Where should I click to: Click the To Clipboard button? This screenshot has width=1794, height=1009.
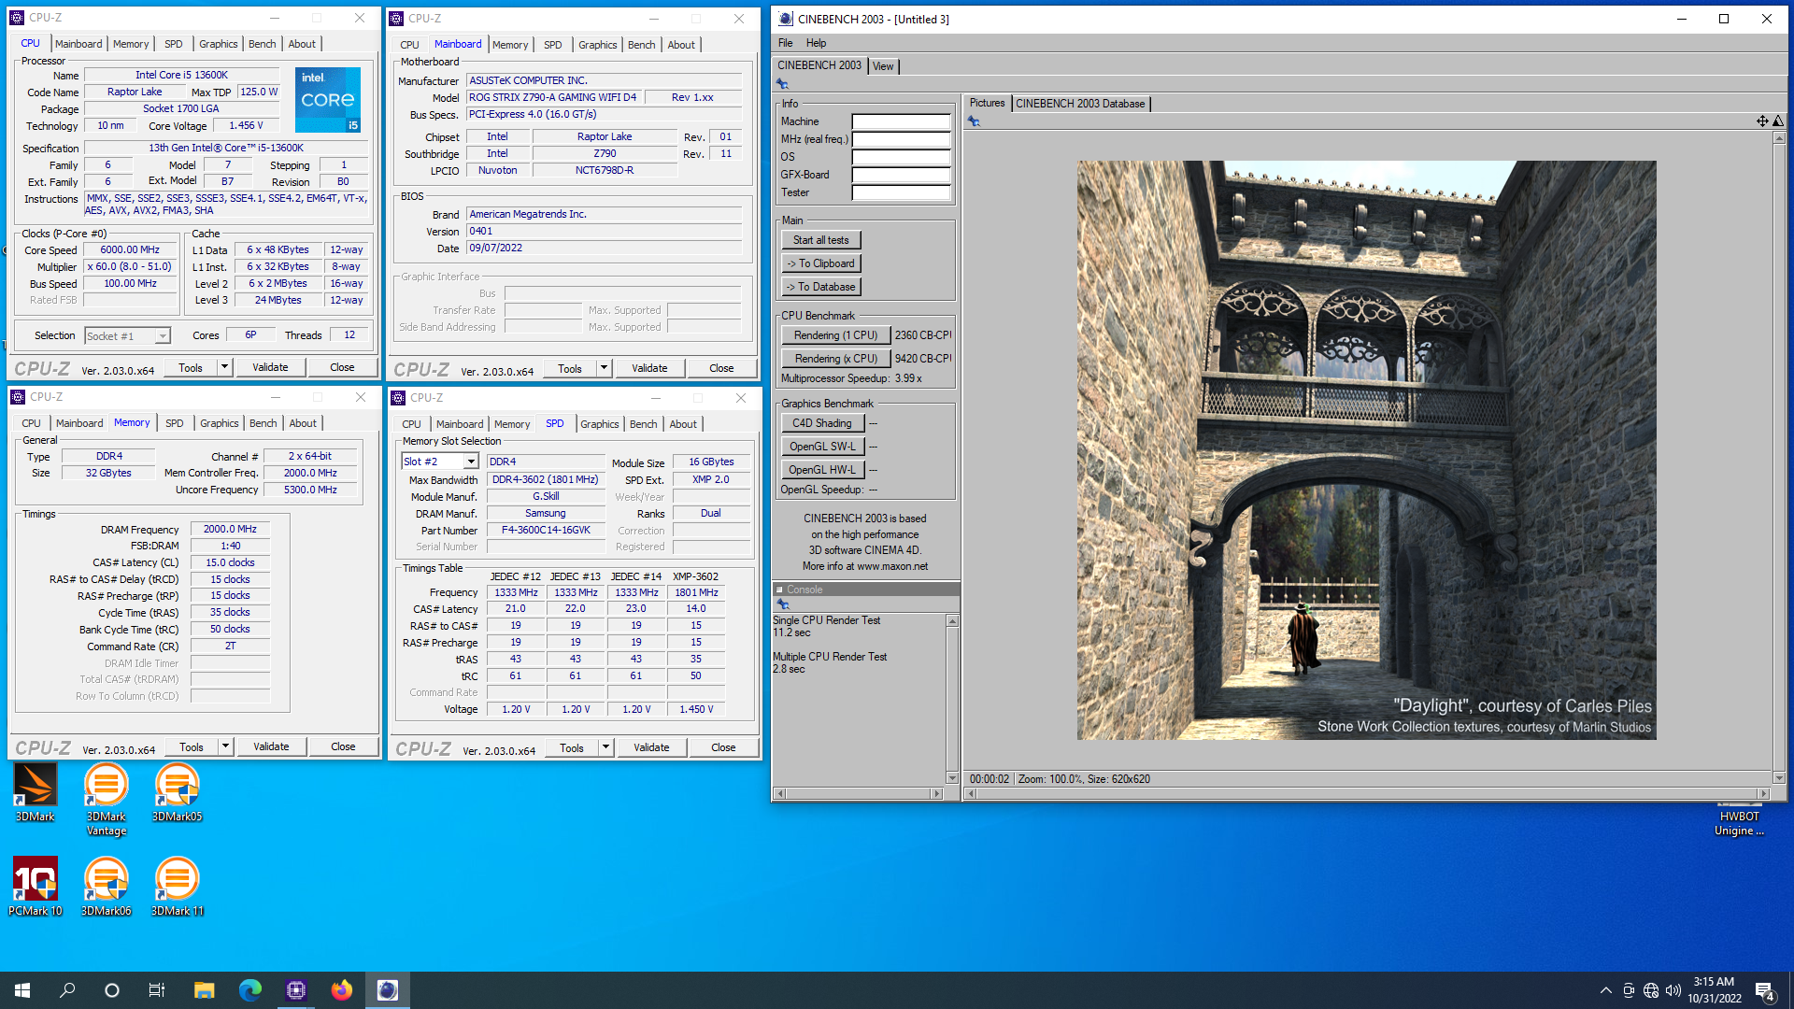click(x=820, y=263)
